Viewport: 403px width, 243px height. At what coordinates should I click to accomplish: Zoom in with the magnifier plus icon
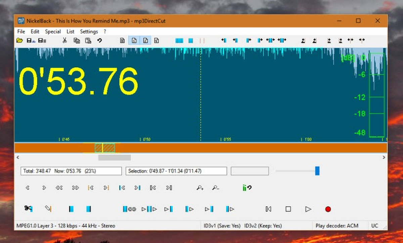click(x=200, y=188)
